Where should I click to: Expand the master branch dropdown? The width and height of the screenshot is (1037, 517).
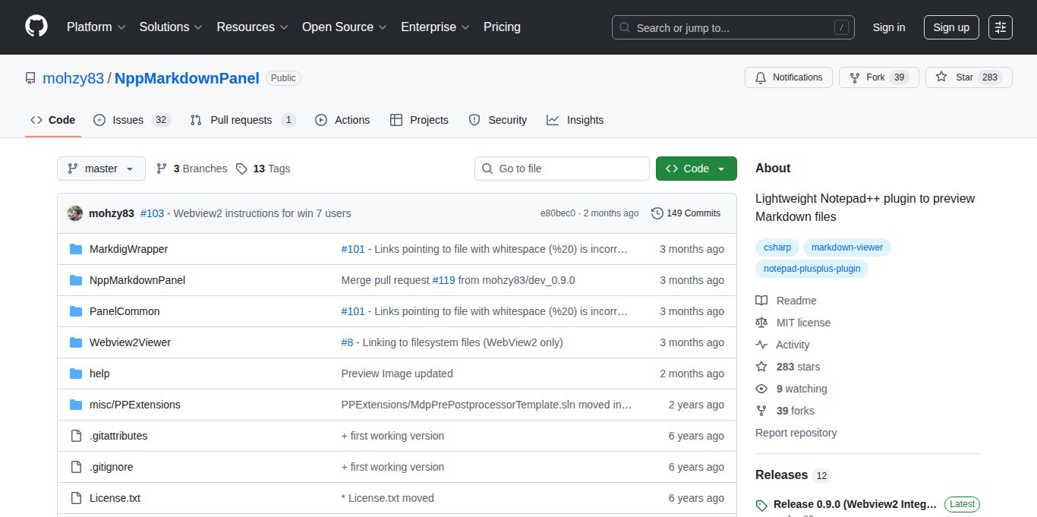click(101, 169)
